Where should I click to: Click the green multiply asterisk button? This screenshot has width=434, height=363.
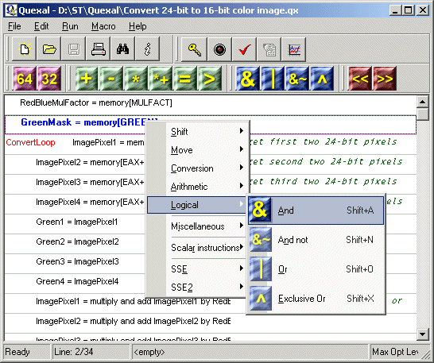136,79
